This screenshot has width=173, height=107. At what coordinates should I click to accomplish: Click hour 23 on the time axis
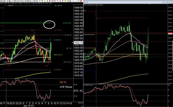20,103
